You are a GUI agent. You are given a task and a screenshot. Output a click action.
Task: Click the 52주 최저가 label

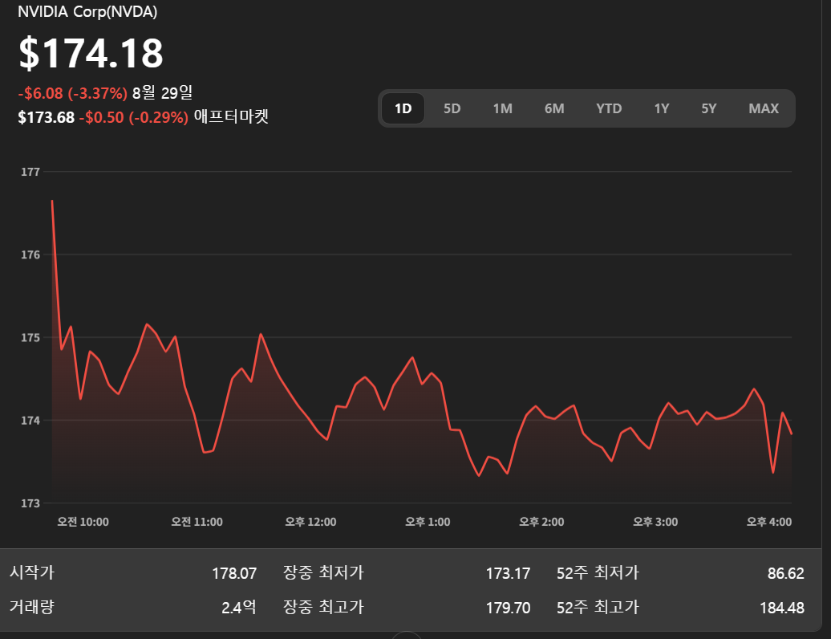pos(598,572)
